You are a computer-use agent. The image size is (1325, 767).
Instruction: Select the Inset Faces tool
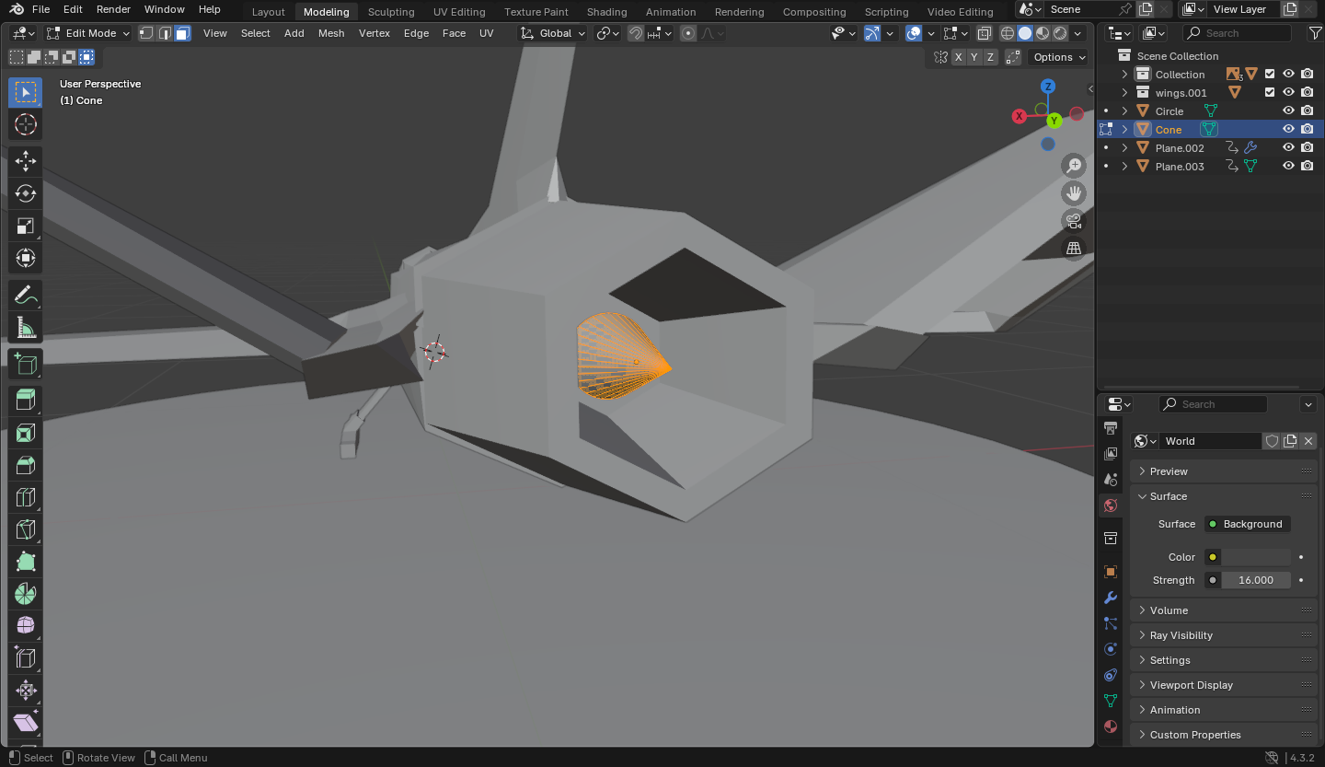(x=26, y=434)
